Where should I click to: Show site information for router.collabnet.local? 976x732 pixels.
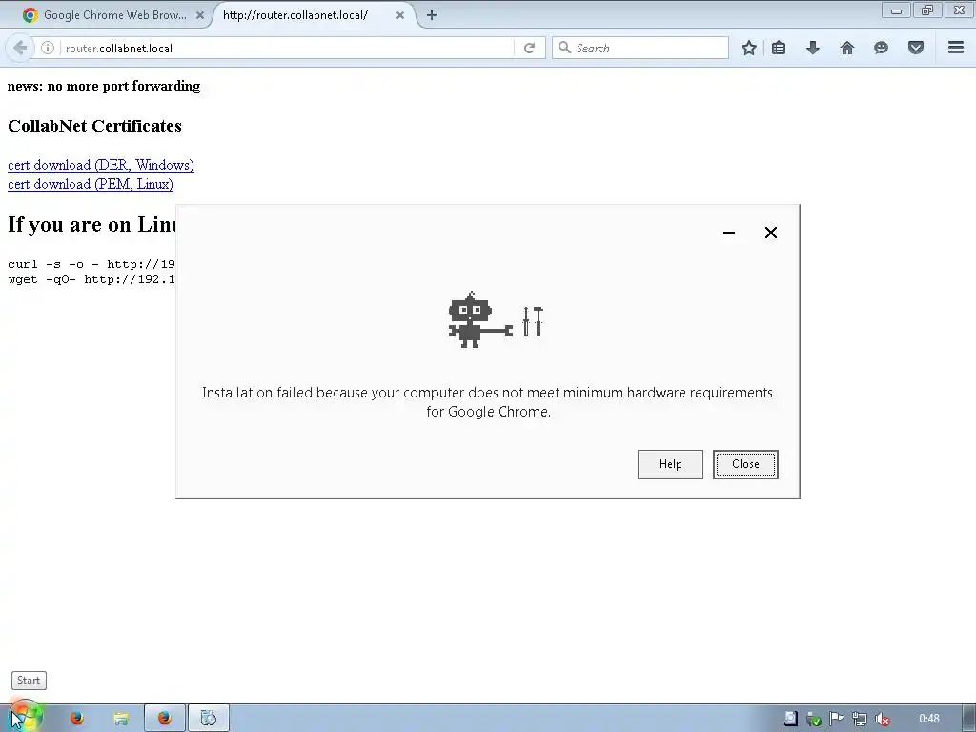click(48, 48)
